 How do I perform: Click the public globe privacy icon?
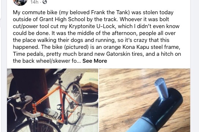[x=45, y=2]
